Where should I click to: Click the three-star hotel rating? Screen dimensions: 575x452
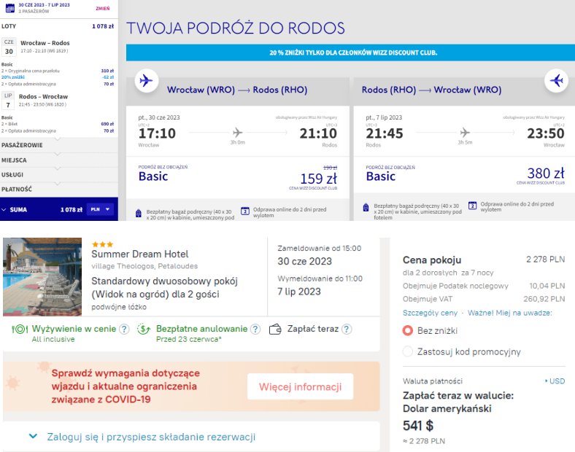coord(102,244)
